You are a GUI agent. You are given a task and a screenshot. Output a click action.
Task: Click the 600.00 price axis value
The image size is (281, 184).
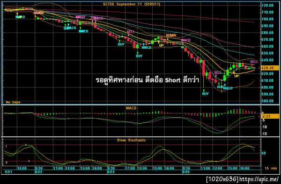click(267, 87)
